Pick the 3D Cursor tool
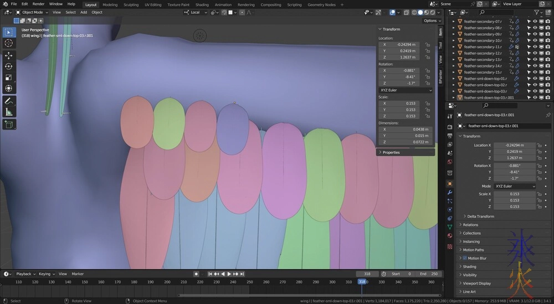554x304 pixels. click(x=9, y=43)
